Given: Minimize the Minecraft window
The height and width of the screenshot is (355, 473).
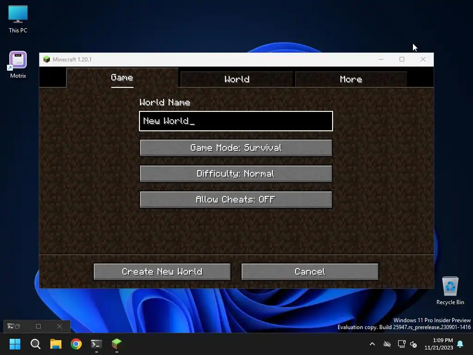Looking at the screenshot, I should (x=381, y=59).
